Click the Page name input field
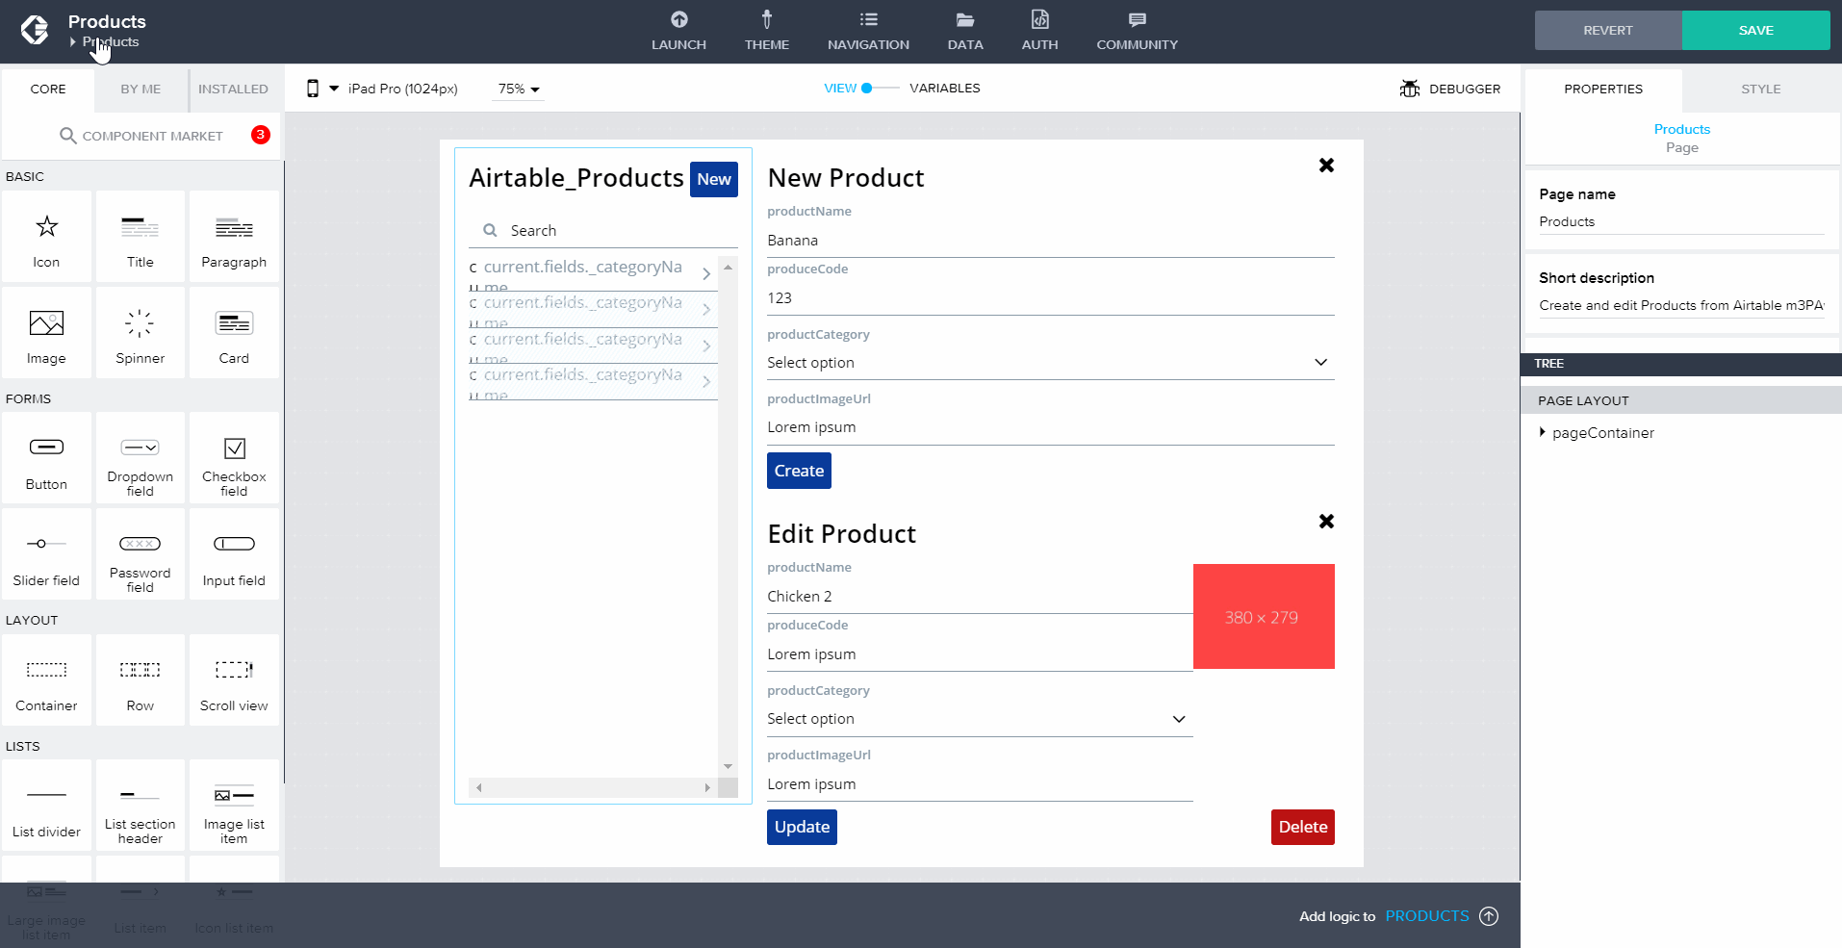Screen dimensions: 1842x948 [1681, 222]
